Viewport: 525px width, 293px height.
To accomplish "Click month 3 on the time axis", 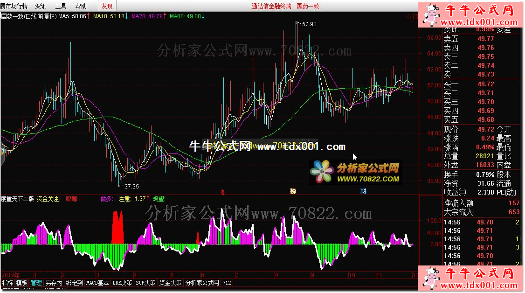I will pos(97,275).
